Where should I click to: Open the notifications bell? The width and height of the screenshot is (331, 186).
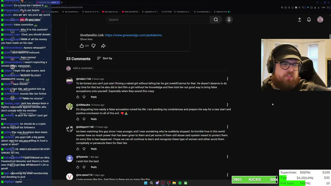309,20
